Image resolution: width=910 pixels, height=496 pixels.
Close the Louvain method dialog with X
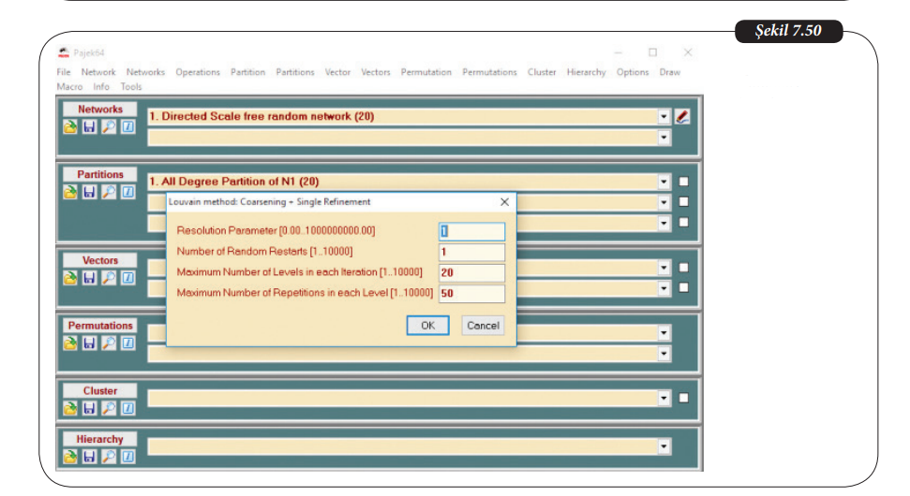pos(504,201)
